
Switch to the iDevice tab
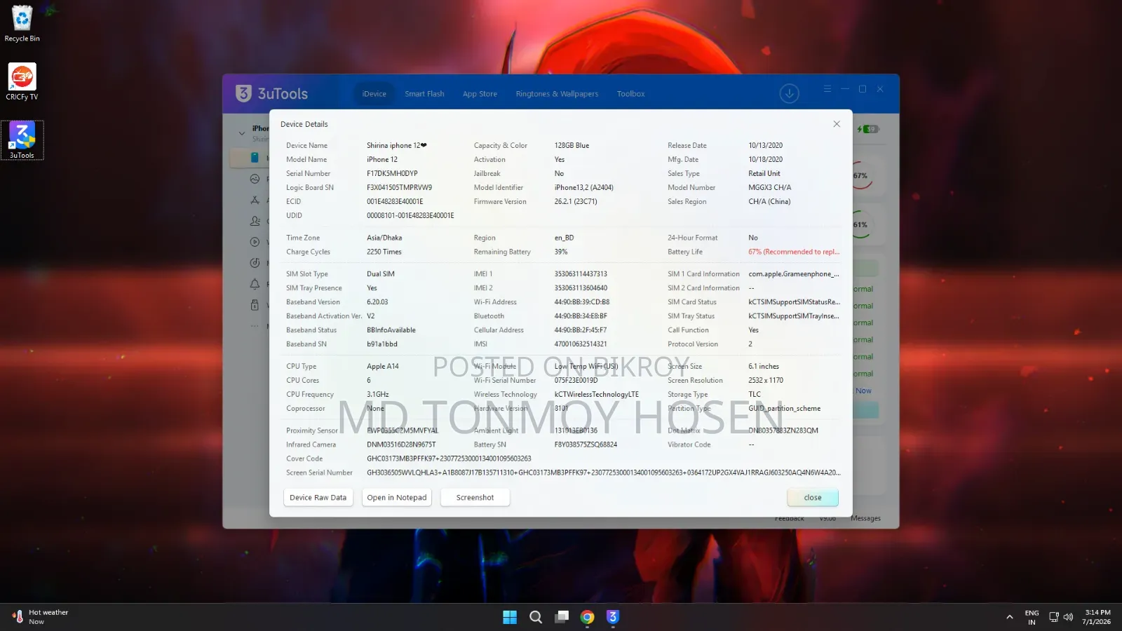pyautogui.click(x=374, y=94)
